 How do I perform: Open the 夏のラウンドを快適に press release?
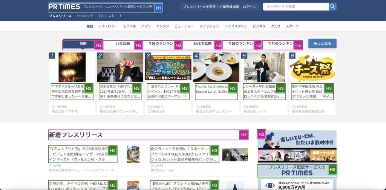pos(184,154)
